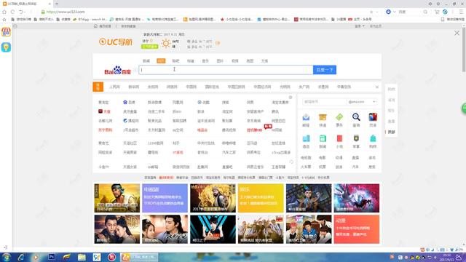466x262 pixels.
Task: Open the shopping cart toolbar icon
Action: point(437,12)
